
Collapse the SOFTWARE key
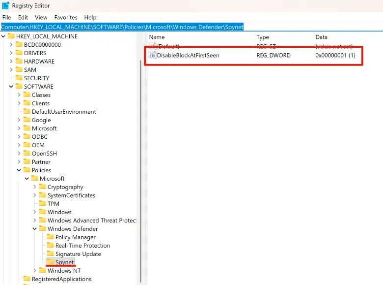pyautogui.click(x=11, y=87)
